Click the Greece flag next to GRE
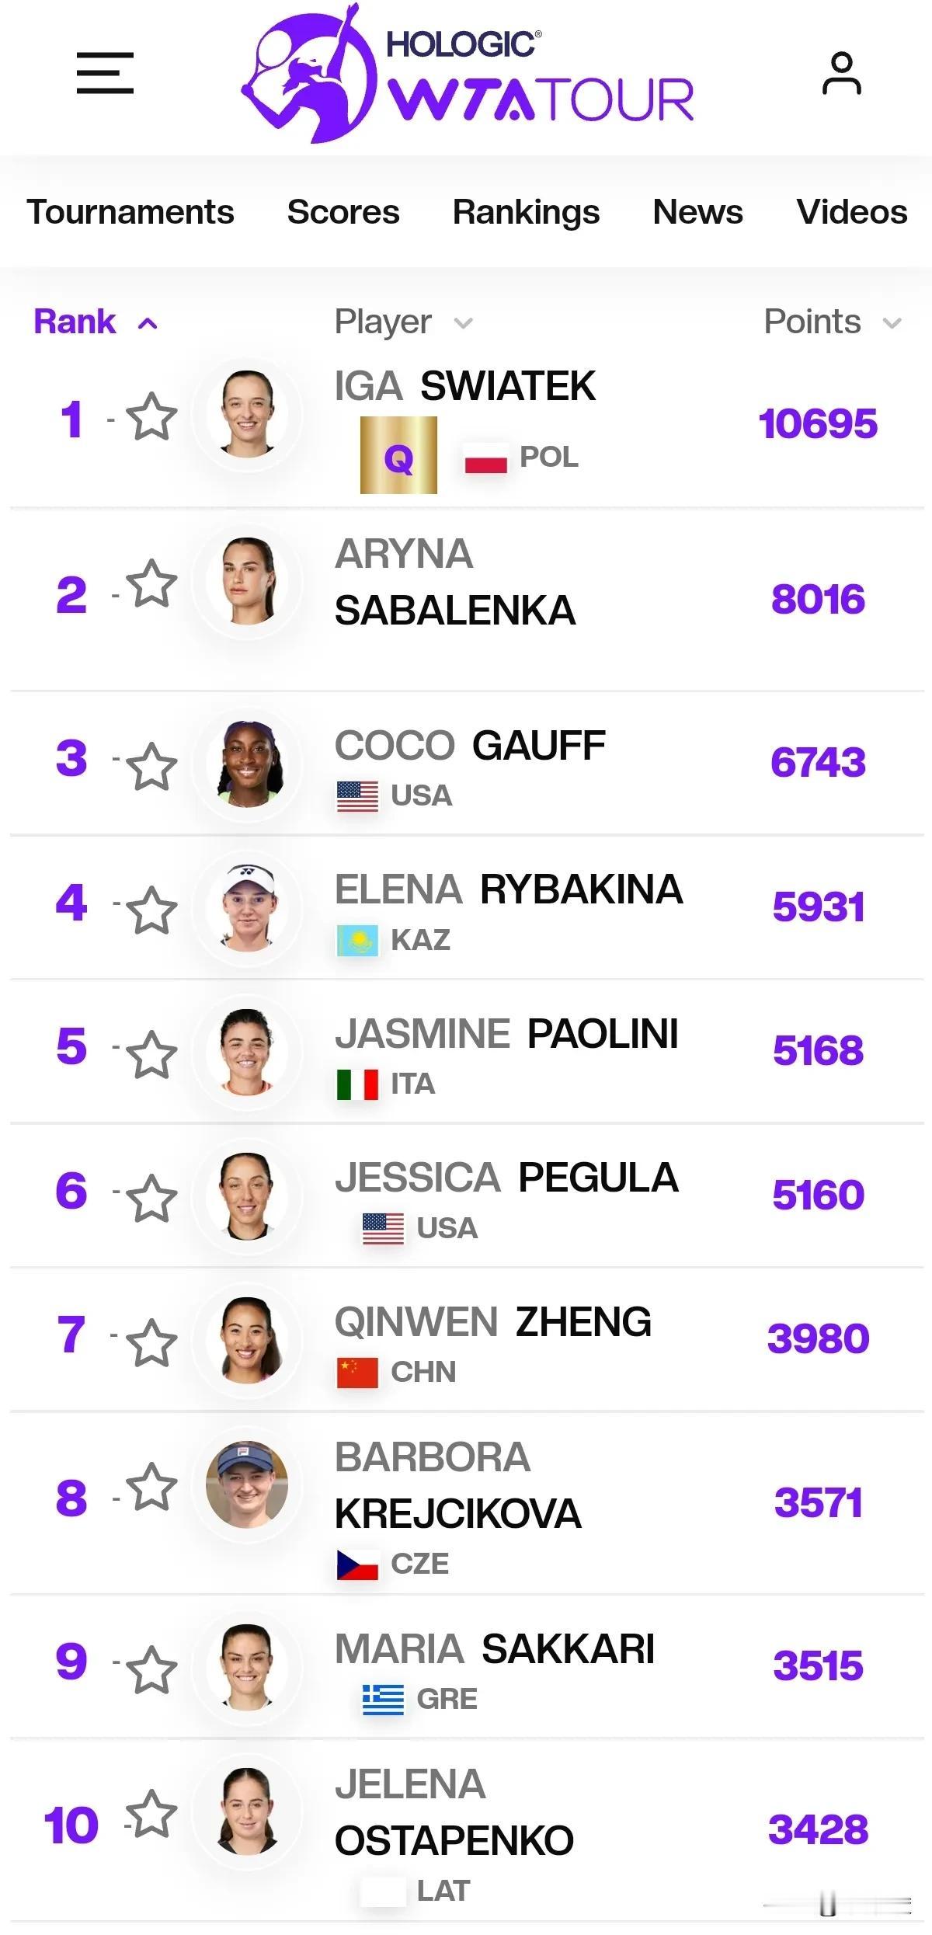Viewport: 932px width, 1935px height. [x=383, y=1700]
